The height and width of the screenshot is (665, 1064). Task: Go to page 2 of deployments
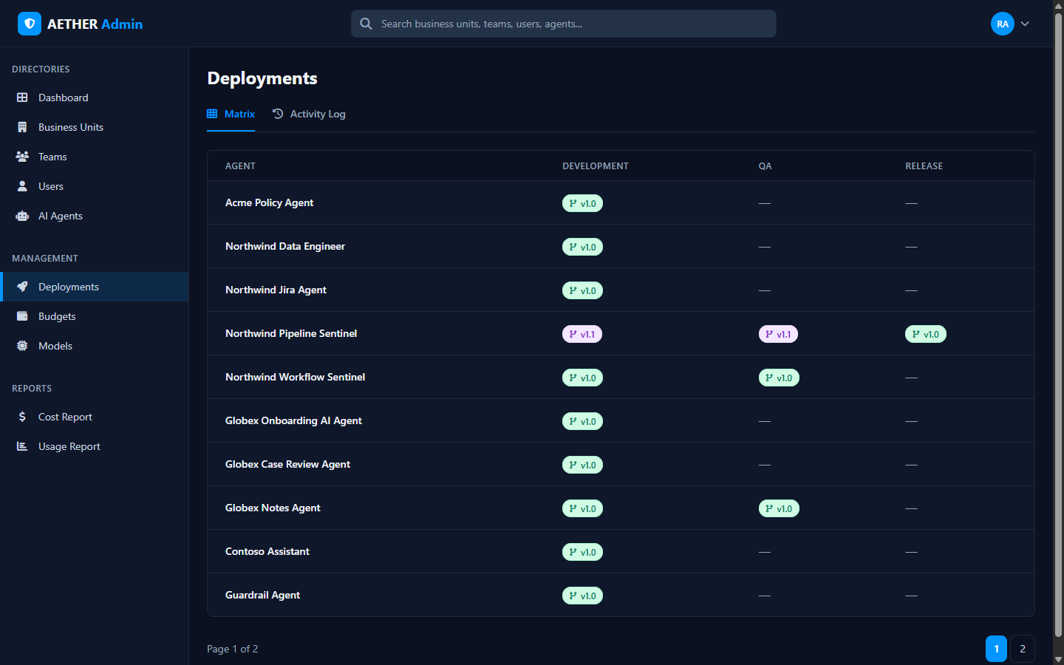pos(1023,649)
